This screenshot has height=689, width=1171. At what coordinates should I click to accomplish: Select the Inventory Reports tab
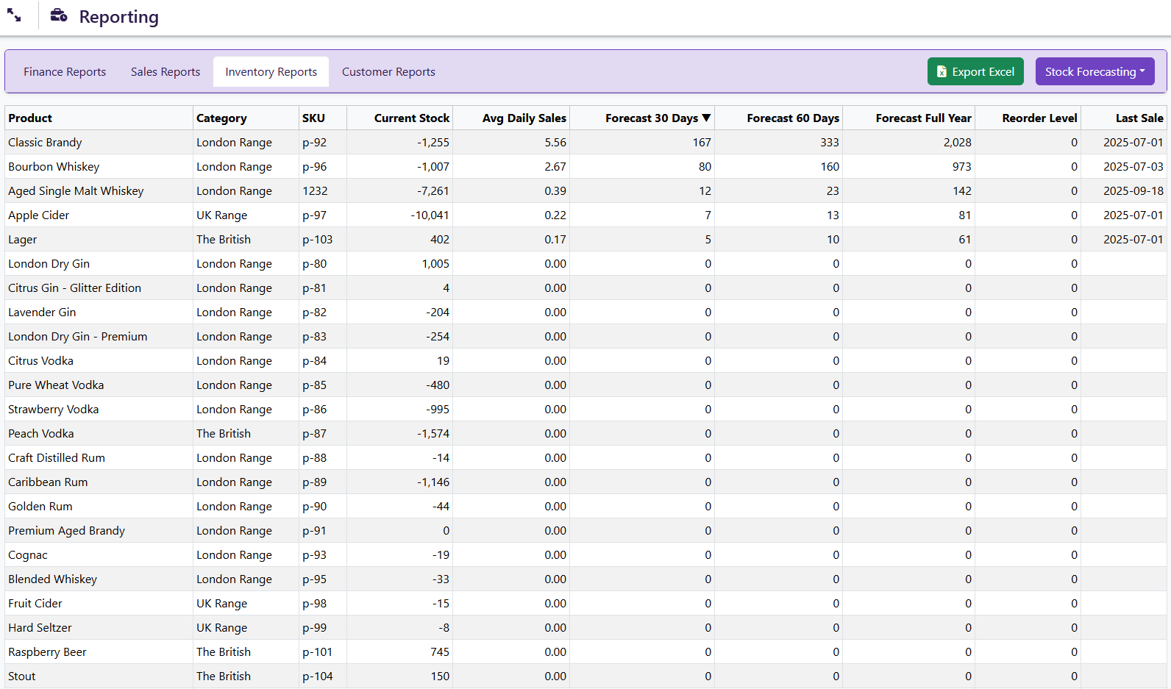pyautogui.click(x=271, y=72)
